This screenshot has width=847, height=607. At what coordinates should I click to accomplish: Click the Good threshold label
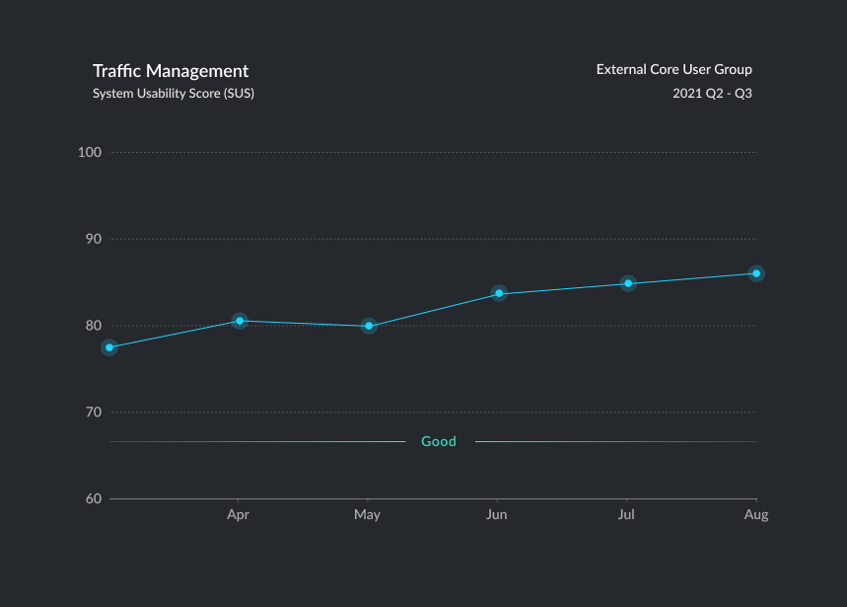[x=439, y=441]
